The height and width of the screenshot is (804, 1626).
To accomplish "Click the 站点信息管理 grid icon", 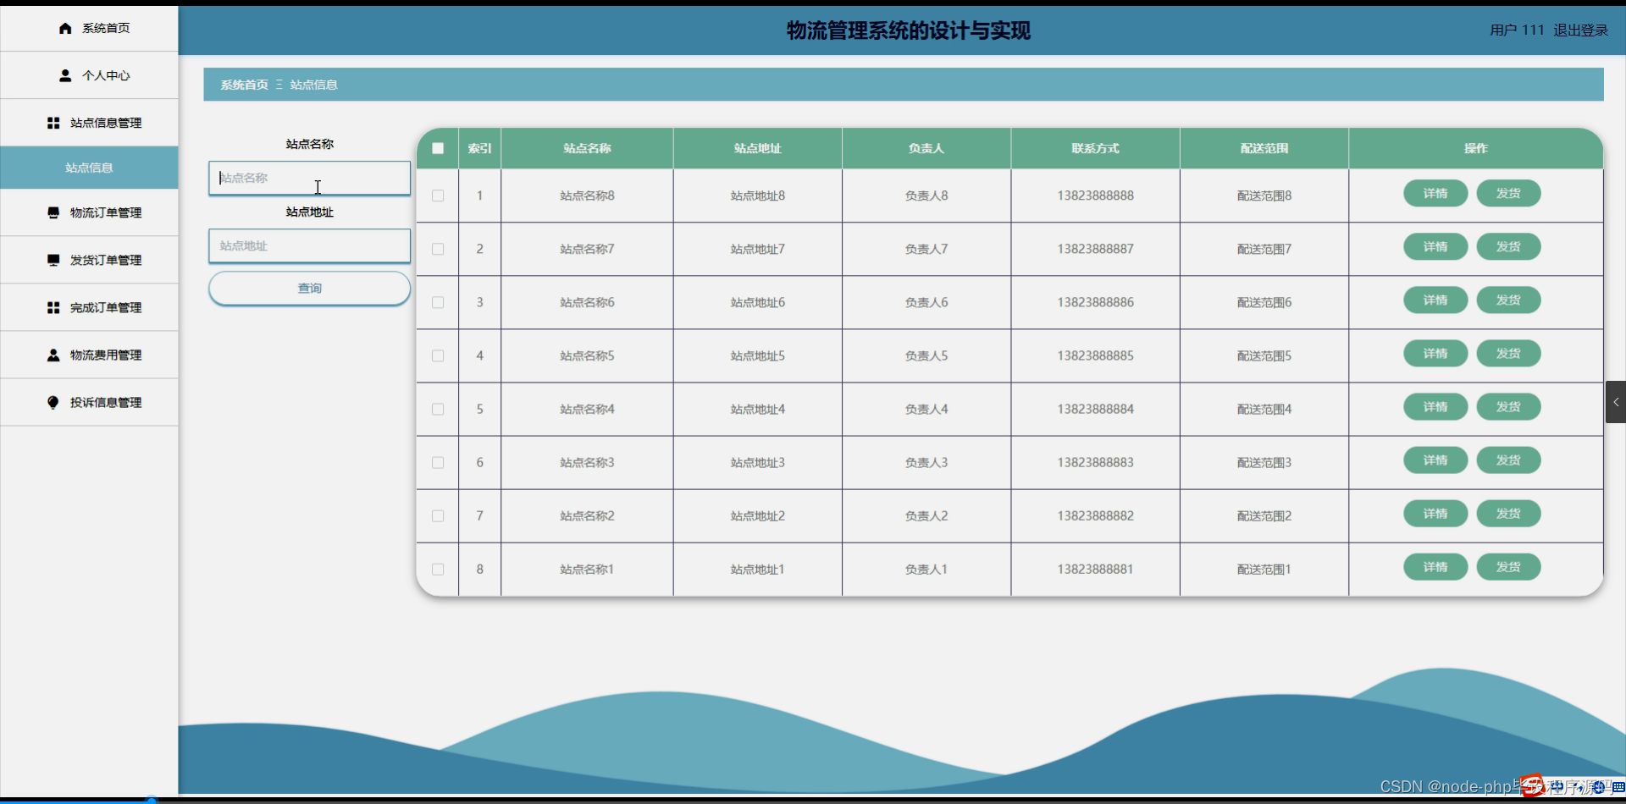I will 53,123.
